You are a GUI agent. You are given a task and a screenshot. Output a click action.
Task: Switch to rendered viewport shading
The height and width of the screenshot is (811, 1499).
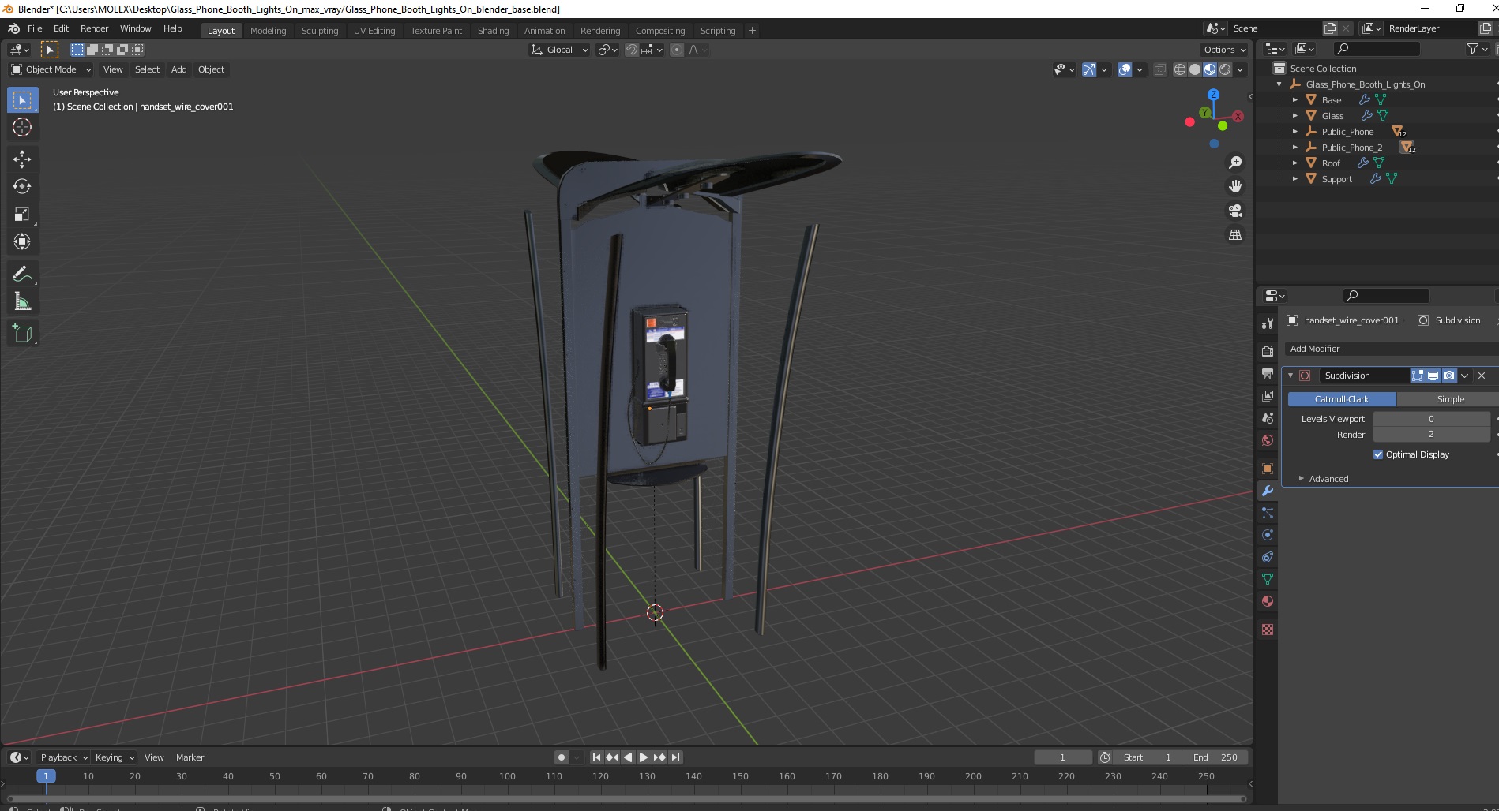pos(1225,69)
